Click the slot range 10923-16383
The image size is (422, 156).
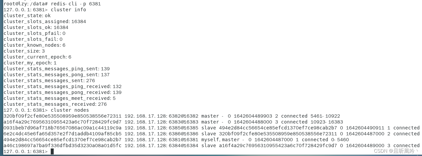(327, 122)
